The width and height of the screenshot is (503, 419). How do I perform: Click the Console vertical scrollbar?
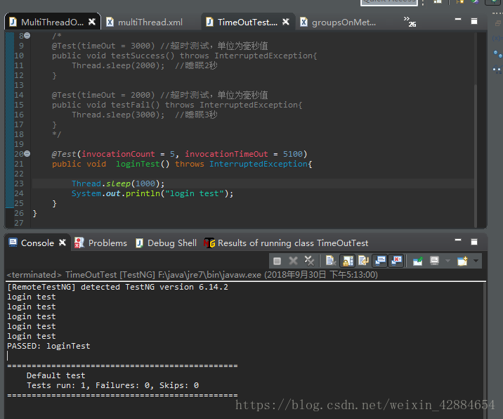[485, 350]
